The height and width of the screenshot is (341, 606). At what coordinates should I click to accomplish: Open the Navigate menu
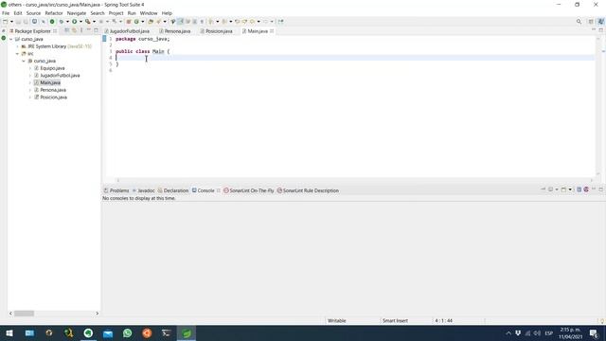[x=77, y=13]
